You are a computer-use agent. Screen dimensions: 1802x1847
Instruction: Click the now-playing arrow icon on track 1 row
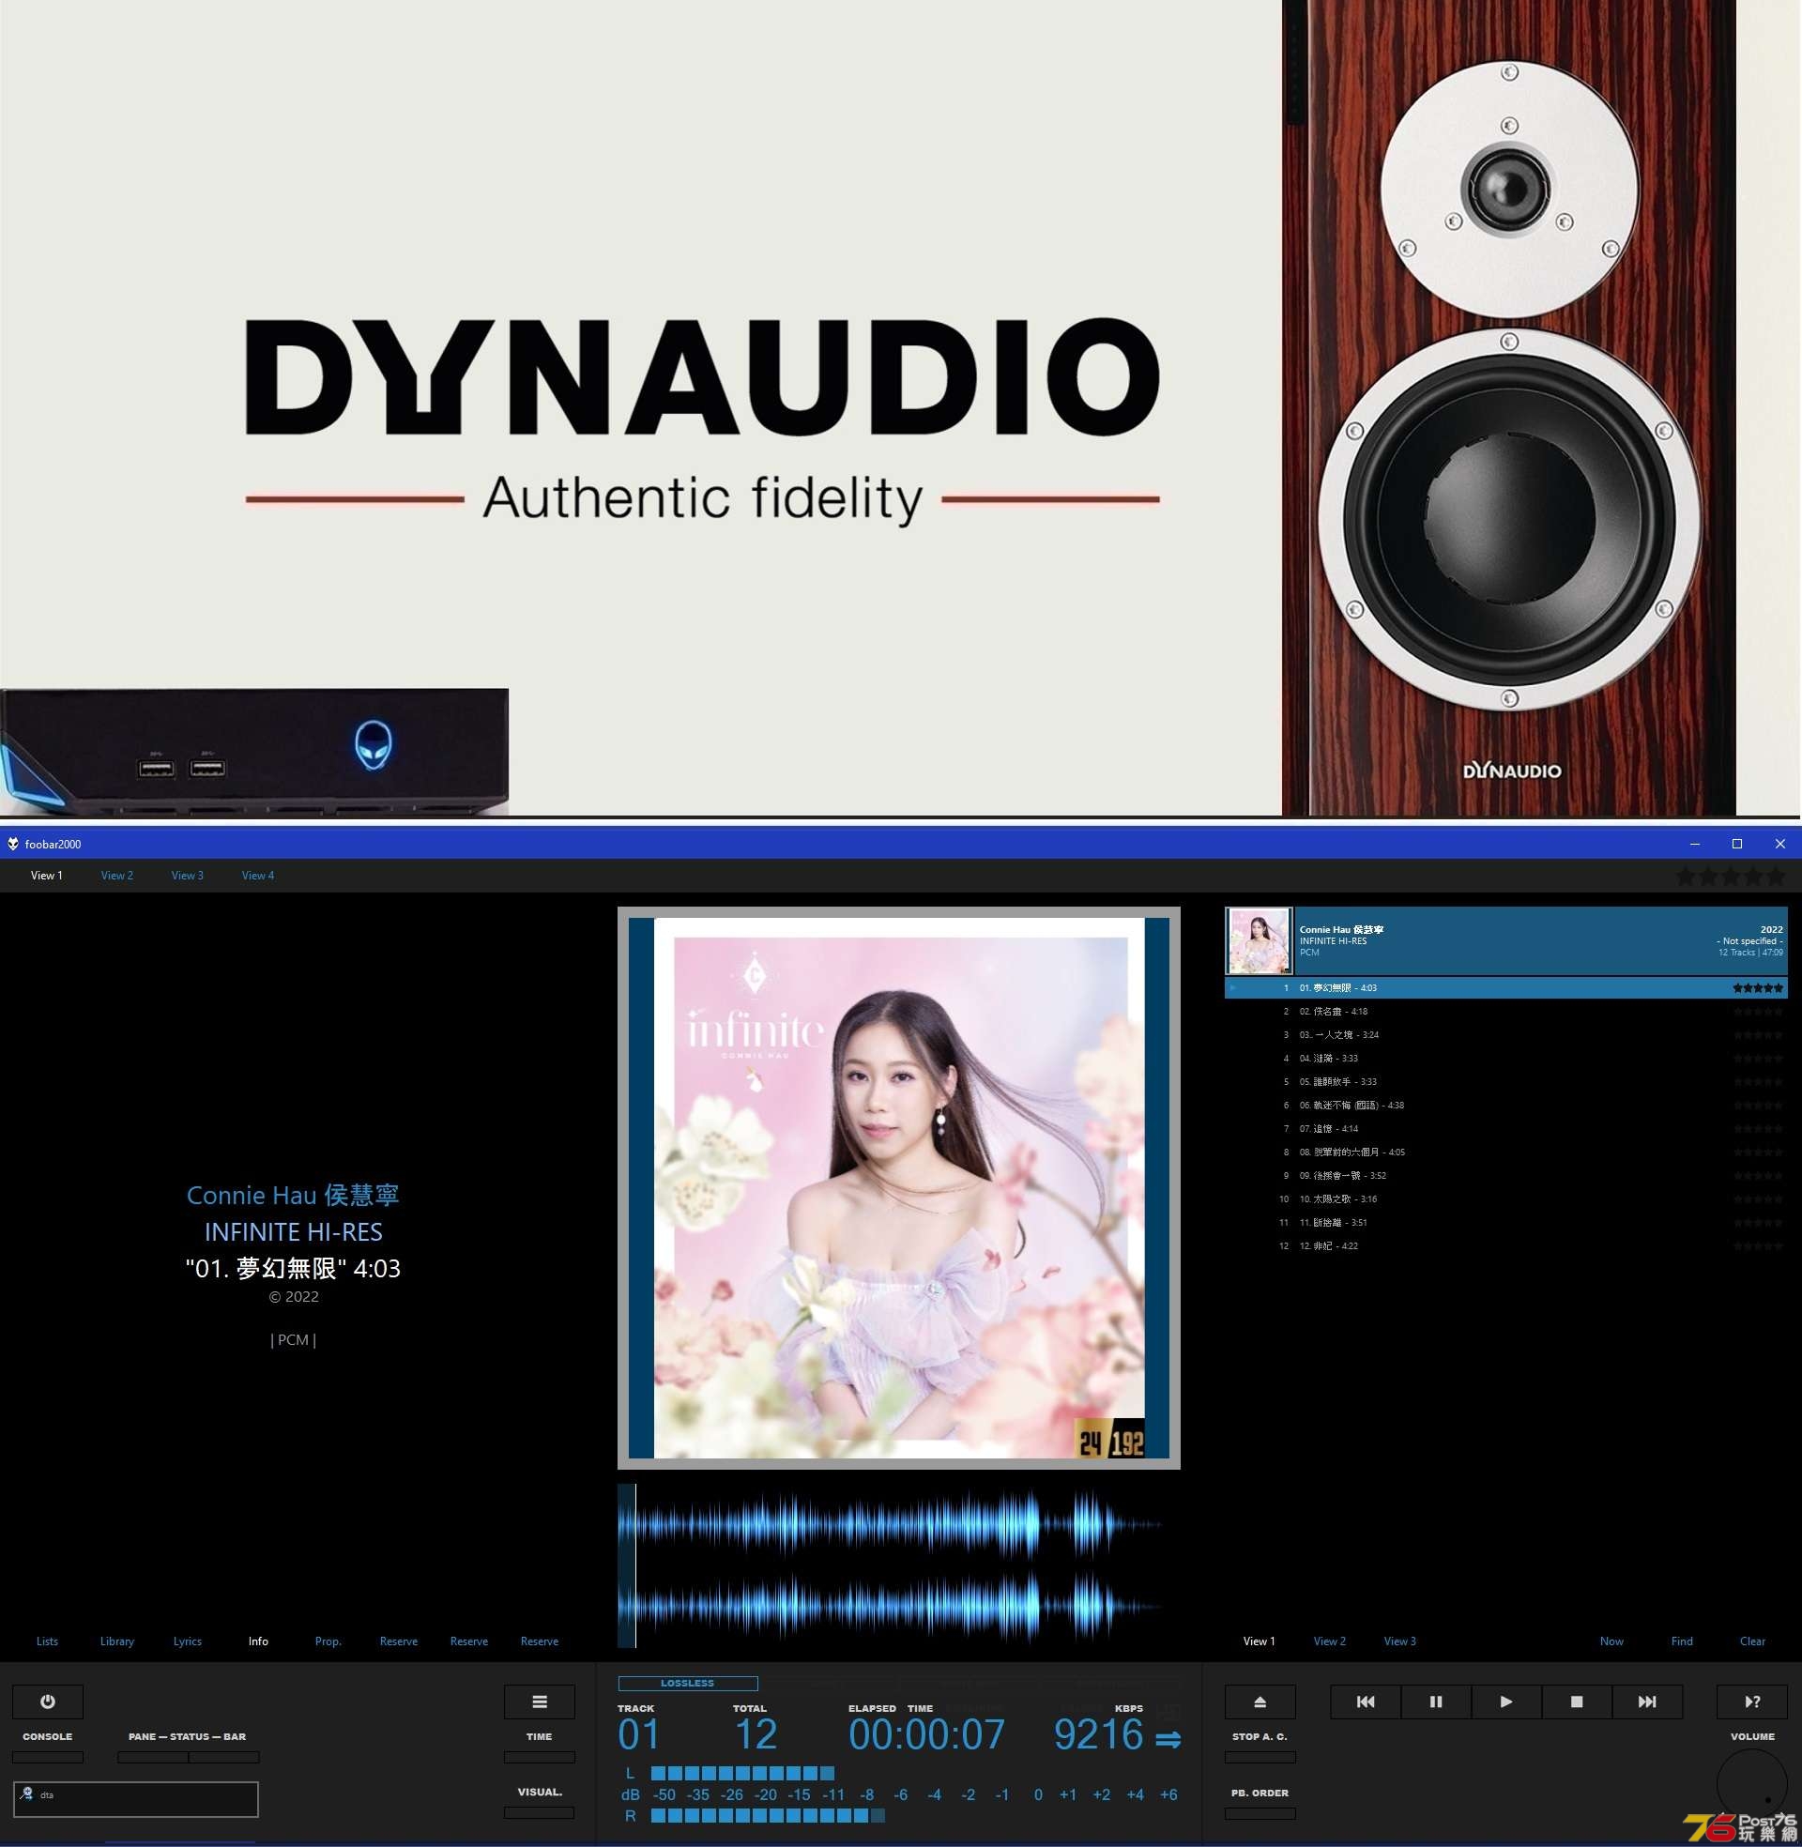(x=1232, y=988)
